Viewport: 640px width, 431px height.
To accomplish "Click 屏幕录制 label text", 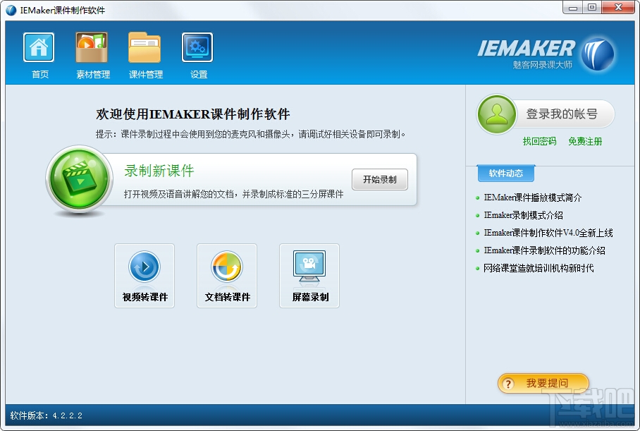I will (x=310, y=297).
